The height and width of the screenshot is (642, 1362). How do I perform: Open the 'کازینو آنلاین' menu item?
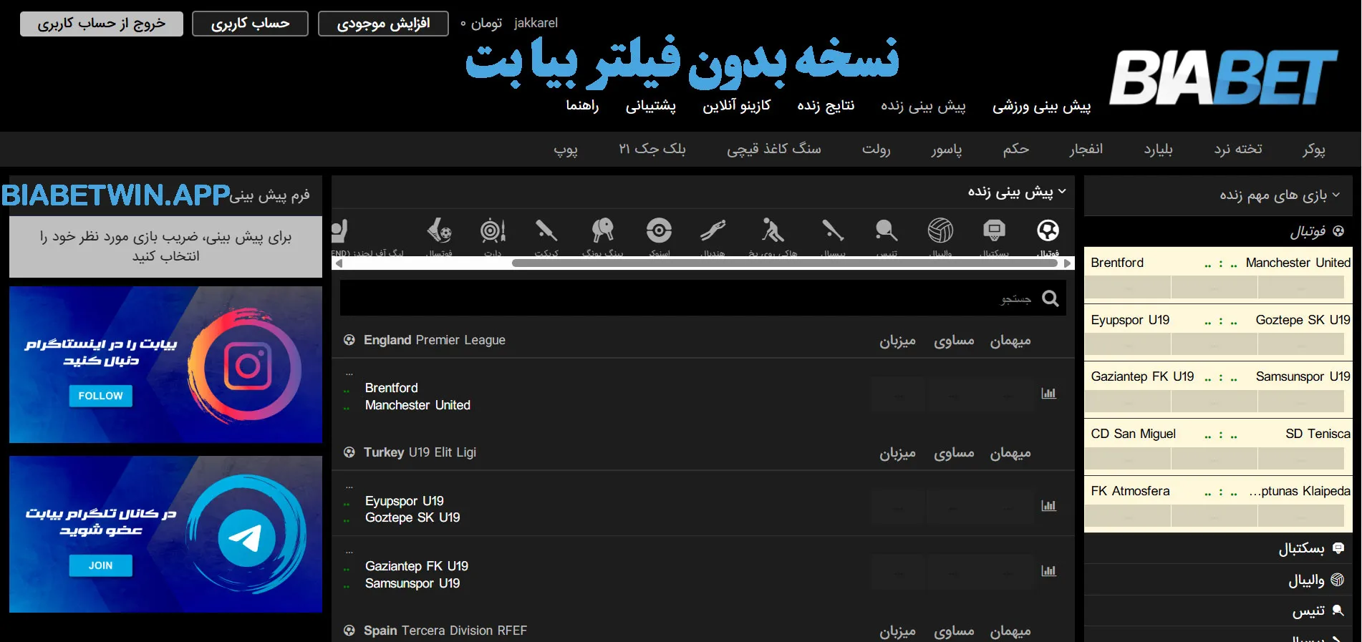click(x=736, y=106)
